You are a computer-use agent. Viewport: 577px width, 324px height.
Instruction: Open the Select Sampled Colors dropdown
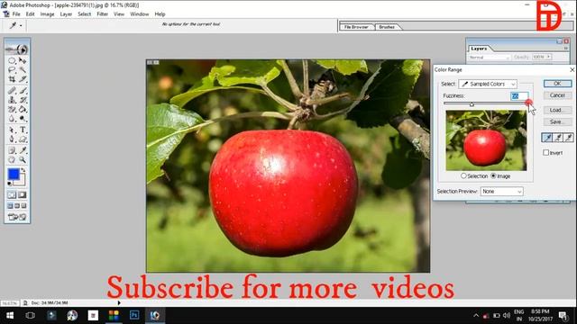488,84
